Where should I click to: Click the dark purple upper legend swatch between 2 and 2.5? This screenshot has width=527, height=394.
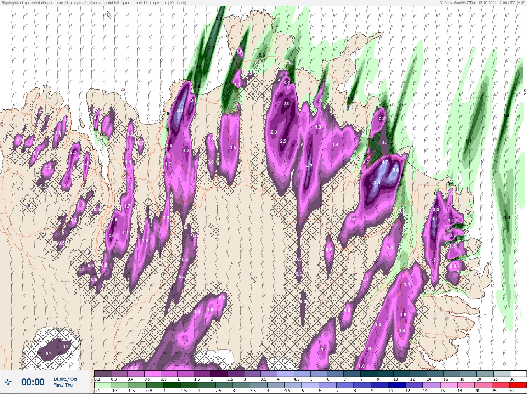[x=219, y=374]
